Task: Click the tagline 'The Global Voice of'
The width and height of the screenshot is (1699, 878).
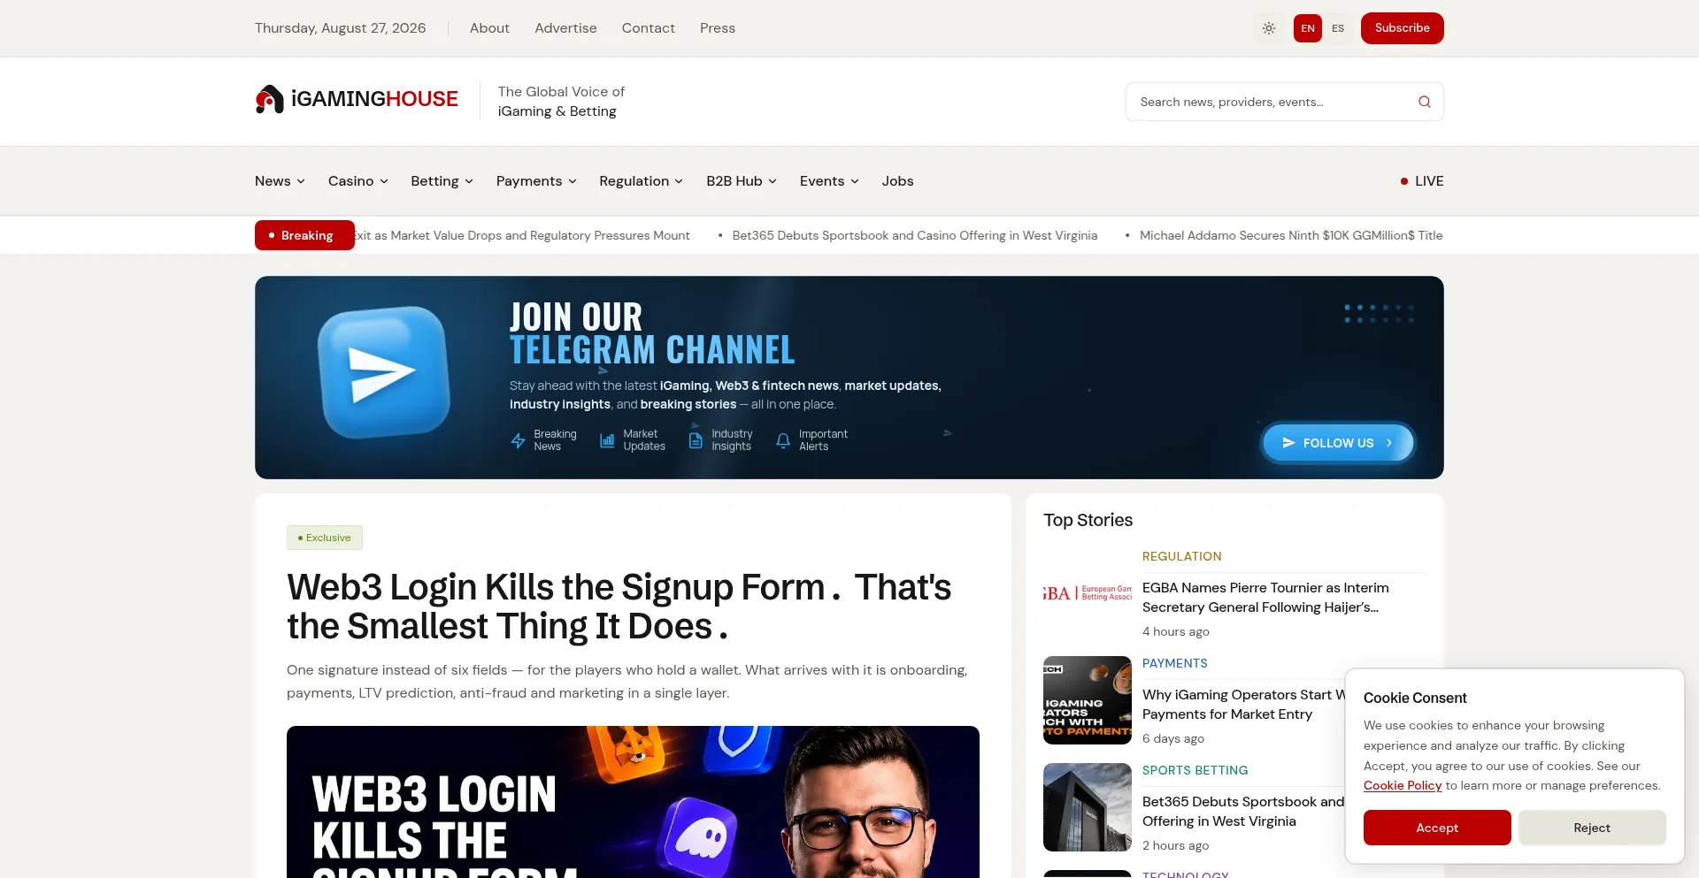Action: point(561,92)
